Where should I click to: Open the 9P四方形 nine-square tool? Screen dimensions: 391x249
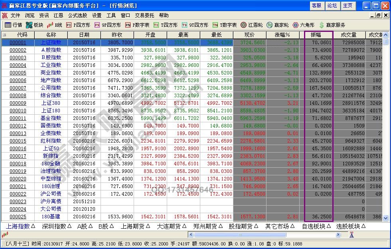pyautogui.click(x=108, y=25)
